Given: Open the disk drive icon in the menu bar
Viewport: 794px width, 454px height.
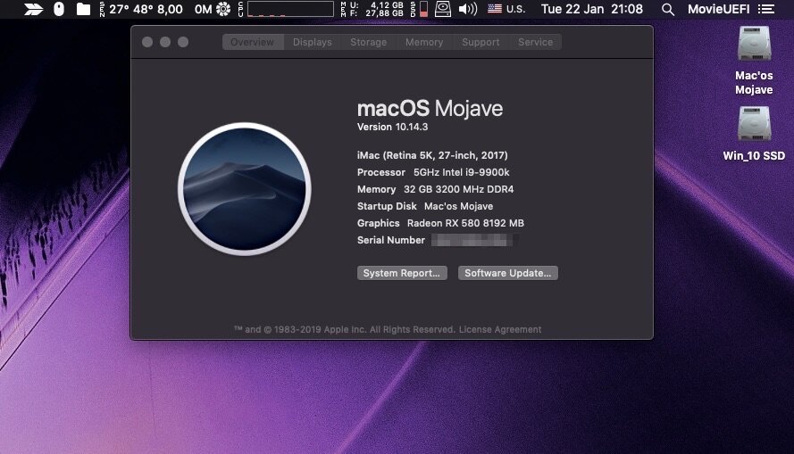Looking at the screenshot, I should pyautogui.click(x=443, y=9).
